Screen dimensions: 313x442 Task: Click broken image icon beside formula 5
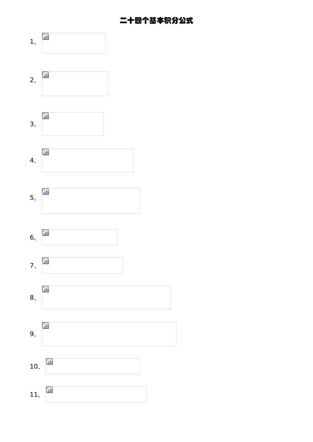[45, 192]
